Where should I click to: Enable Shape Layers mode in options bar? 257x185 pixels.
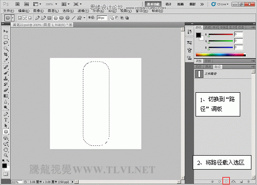coord(20,18)
